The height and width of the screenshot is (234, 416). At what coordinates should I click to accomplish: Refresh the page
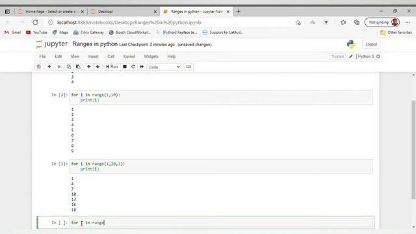[35, 22]
